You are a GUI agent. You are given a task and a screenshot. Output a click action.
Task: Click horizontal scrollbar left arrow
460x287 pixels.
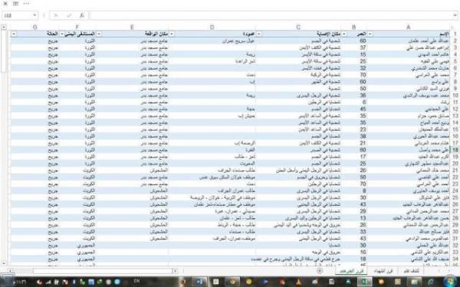10,271
